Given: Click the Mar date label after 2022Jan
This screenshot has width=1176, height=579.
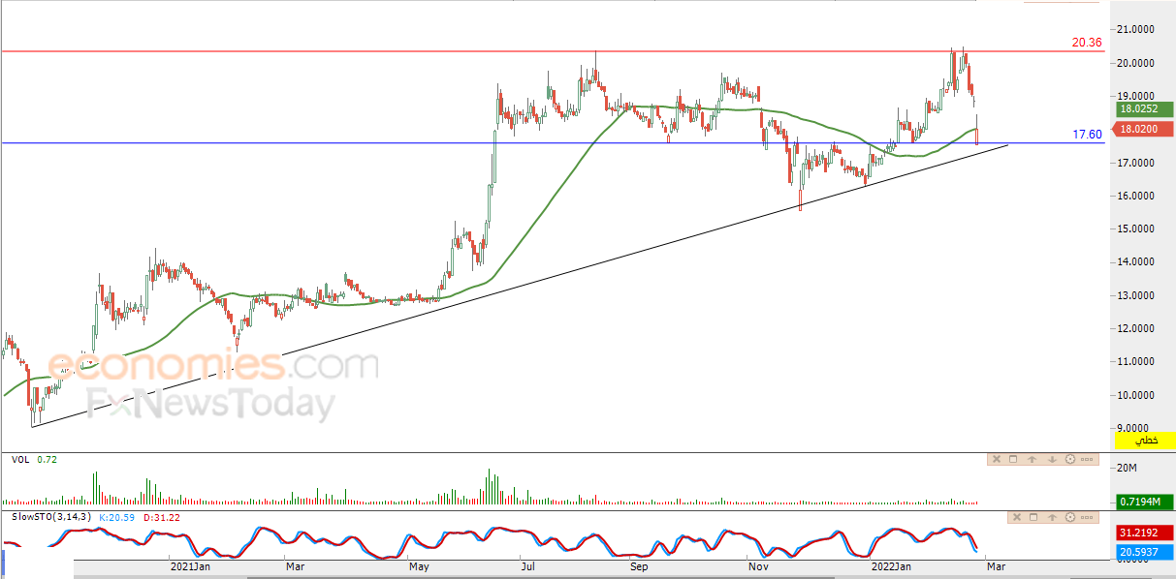Looking at the screenshot, I should pos(996,565).
